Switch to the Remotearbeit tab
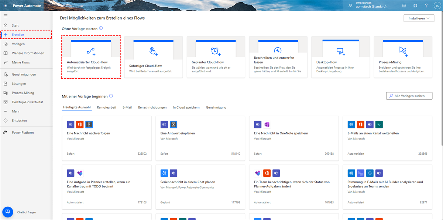Viewport: 443px width, 220px height. pos(107,107)
